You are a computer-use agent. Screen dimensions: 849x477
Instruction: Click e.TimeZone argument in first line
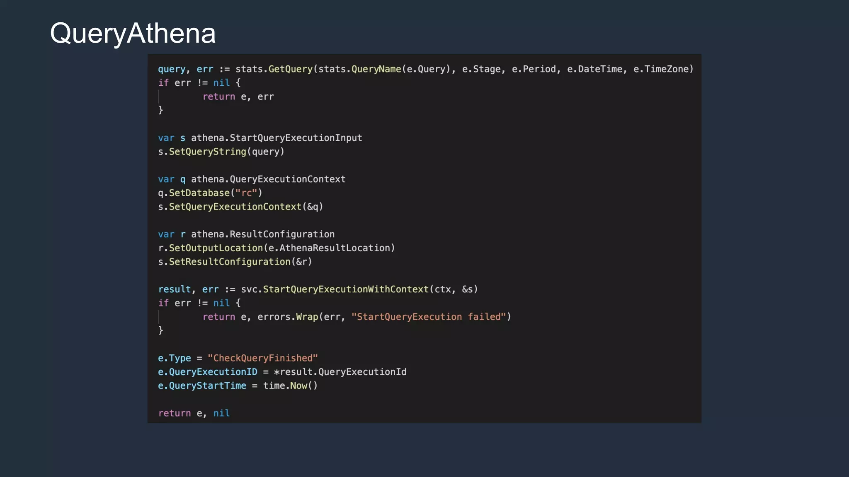click(661, 69)
